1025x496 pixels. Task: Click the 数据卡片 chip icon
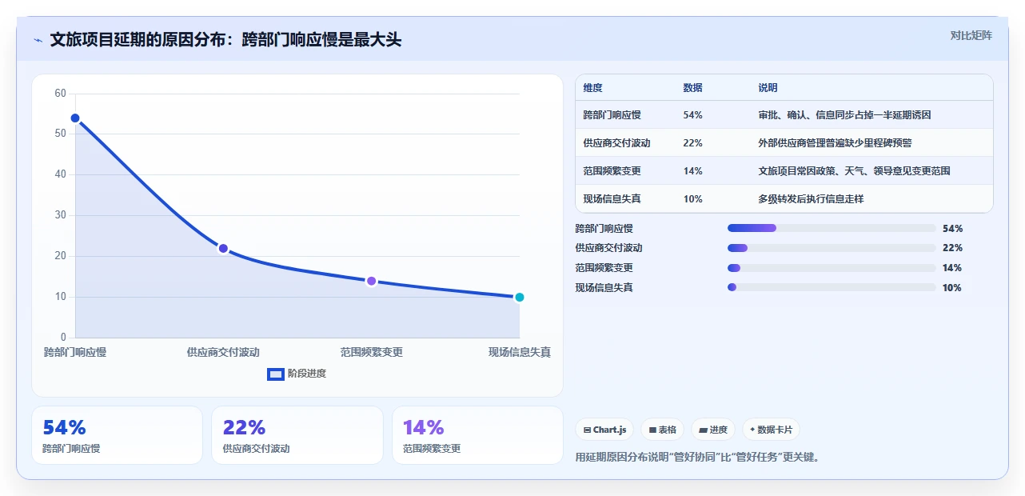pyautogui.click(x=752, y=430)
